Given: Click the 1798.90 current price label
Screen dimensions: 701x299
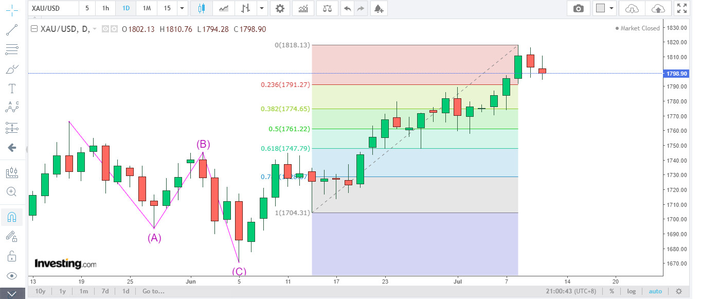Looking at the screenshot, I should click(x=676, y=74).
